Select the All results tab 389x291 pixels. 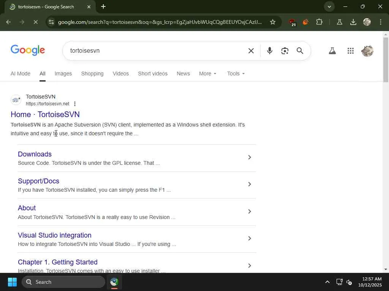(x=43, y=74)
